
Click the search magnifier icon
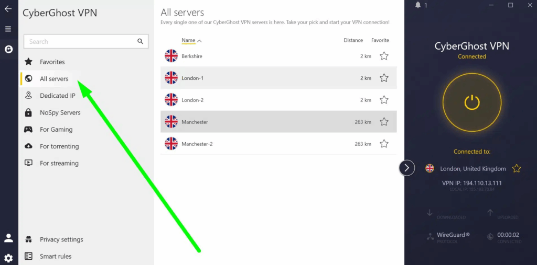pos(140,41)
